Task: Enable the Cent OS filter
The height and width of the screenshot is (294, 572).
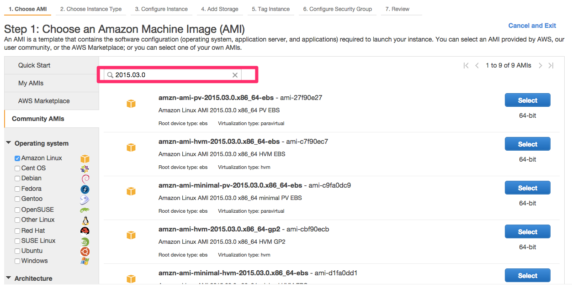Action: click(x=17, y=168)
